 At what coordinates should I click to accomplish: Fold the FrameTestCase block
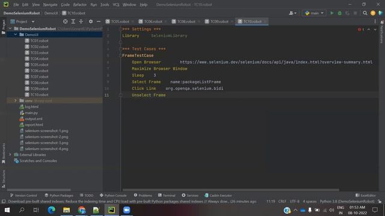point(120,56)
